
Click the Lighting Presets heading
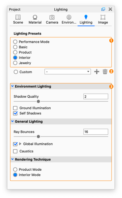(x=27, y=34)
